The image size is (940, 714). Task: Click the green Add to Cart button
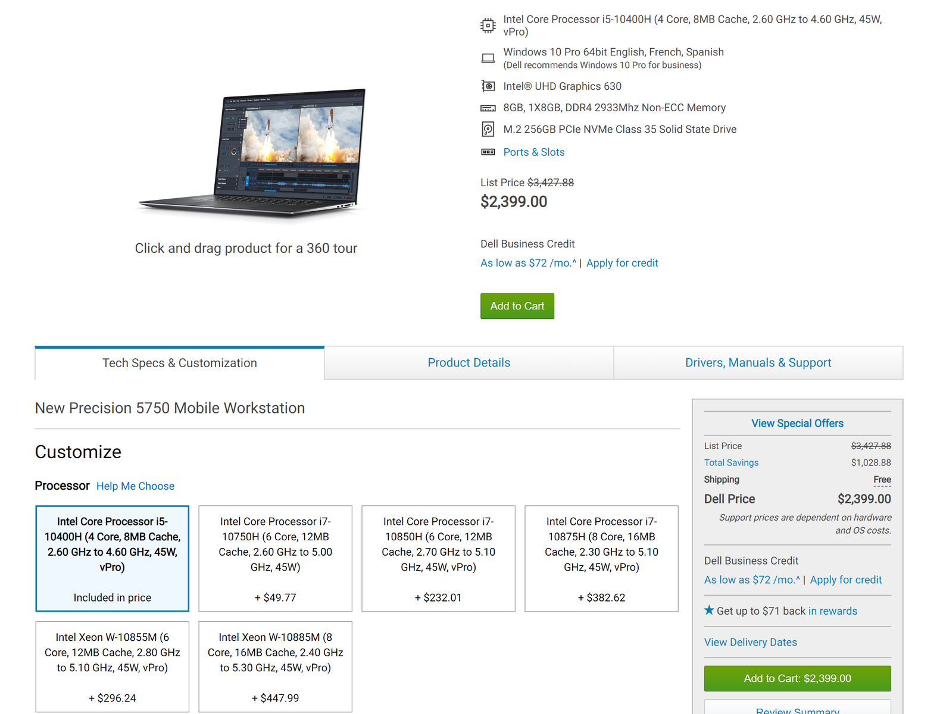[x=517, y=306]
